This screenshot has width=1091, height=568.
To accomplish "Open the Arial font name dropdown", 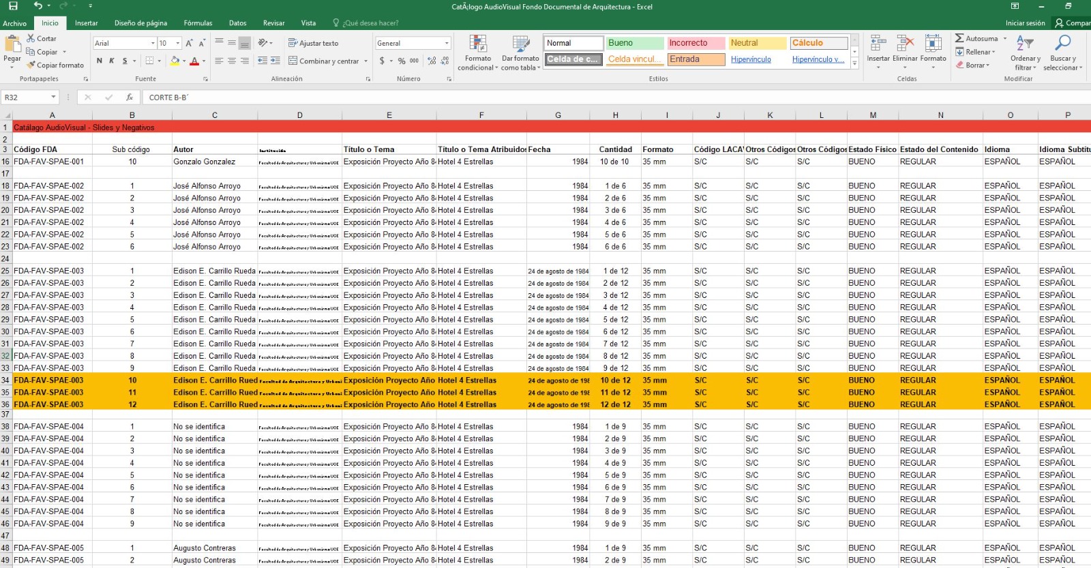I will [153, 43].
